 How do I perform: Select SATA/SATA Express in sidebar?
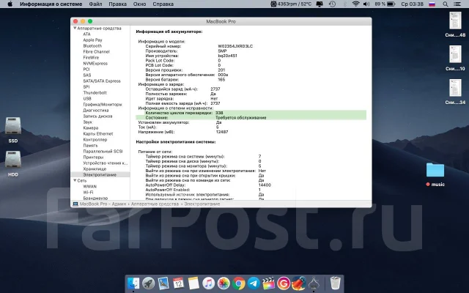point(102,81)
